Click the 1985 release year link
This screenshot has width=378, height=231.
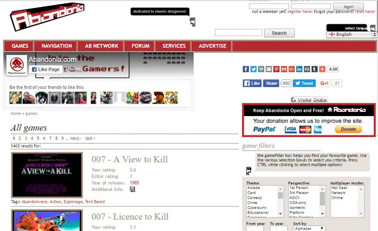134,183
